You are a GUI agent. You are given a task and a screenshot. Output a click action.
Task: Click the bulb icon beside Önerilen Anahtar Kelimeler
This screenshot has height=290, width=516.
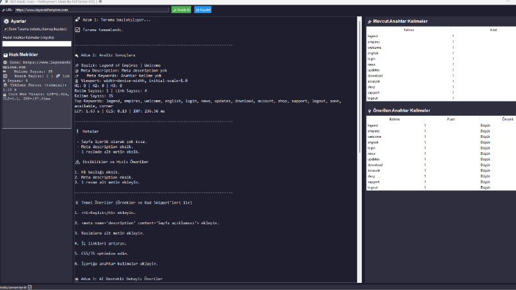(x=370, y=111)
